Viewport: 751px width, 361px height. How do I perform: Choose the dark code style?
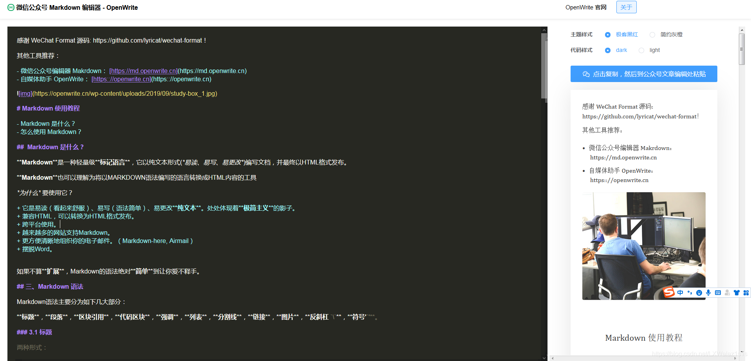tap(607, 50)
